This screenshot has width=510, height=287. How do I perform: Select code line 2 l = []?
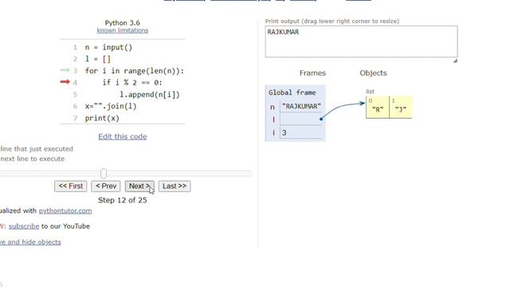(97, 59)
